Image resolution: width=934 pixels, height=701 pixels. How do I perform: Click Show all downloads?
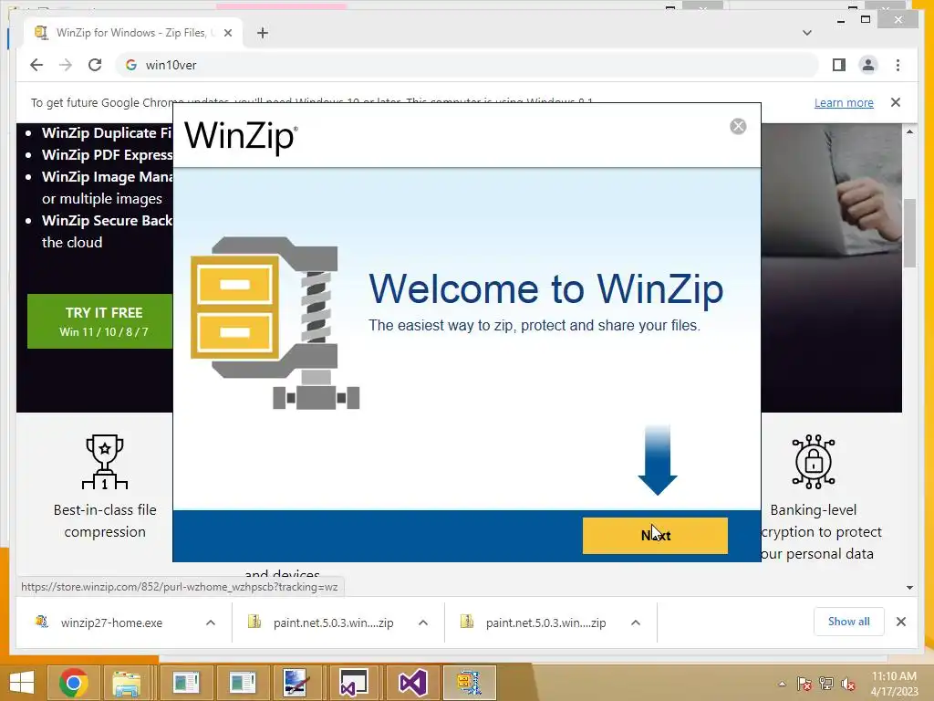848,622
